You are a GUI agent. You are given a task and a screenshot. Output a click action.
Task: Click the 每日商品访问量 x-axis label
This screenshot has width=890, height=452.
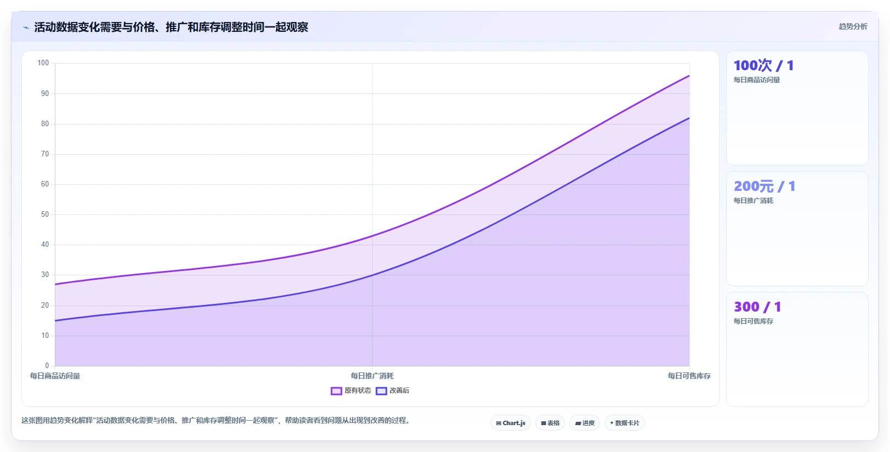[x=55, y=376]
